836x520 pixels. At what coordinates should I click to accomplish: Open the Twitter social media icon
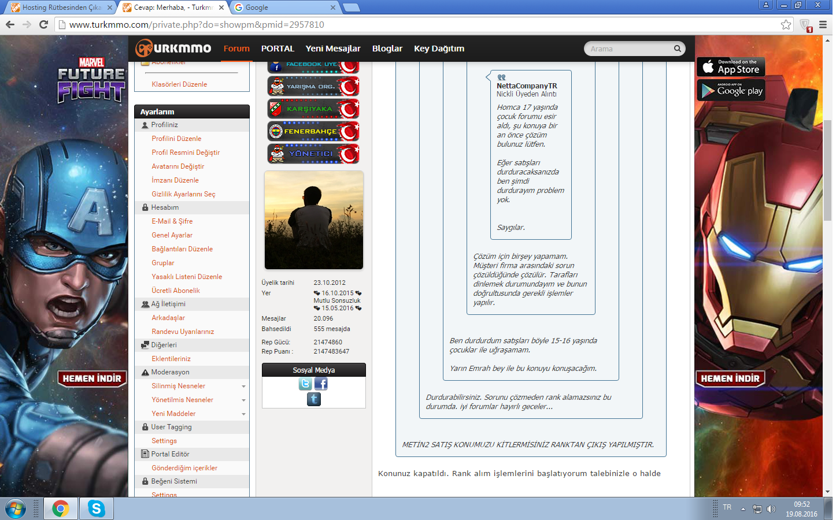click(x=305, y=384)
